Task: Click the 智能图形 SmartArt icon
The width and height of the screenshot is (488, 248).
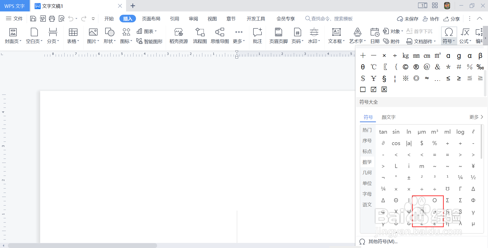Action: [x=149, y=41]
